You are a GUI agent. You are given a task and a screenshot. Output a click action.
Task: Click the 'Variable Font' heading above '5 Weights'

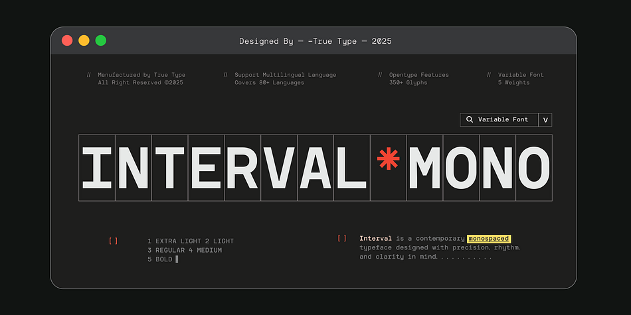[521, 75]
